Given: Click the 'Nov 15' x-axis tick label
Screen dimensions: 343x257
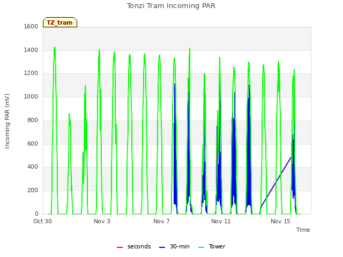Looking at the screenshot, I should (x=280, y=221).
